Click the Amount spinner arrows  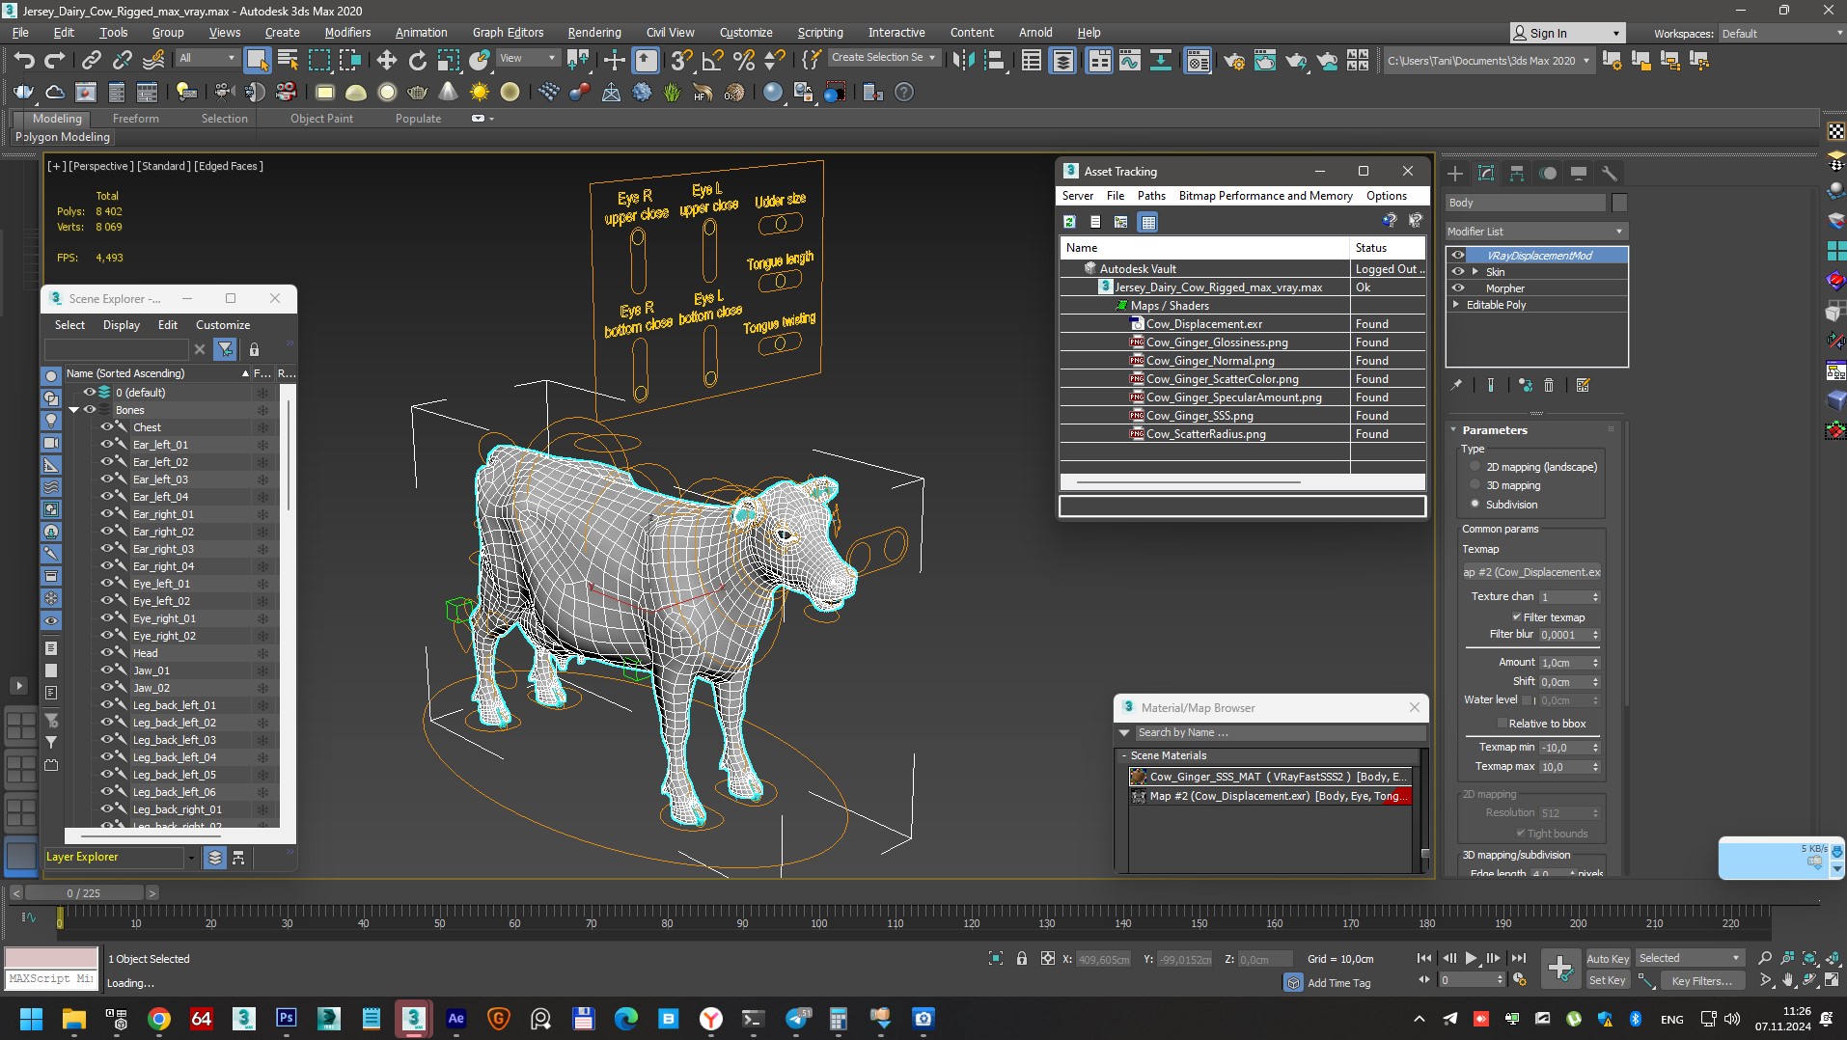(1595, 663)
